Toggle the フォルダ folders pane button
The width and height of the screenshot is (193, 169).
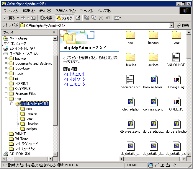pyautogui.click(x=64, y=18)
